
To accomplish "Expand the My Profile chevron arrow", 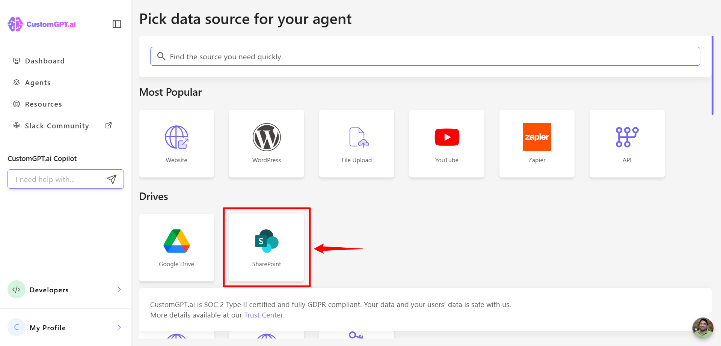I will pyautogui.click(x=119, y=327).
